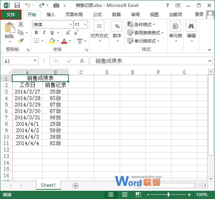Click the ribbon display options icon
This screenshot has width=215, height=199.
pyautogui.click(x=178, y=5)
